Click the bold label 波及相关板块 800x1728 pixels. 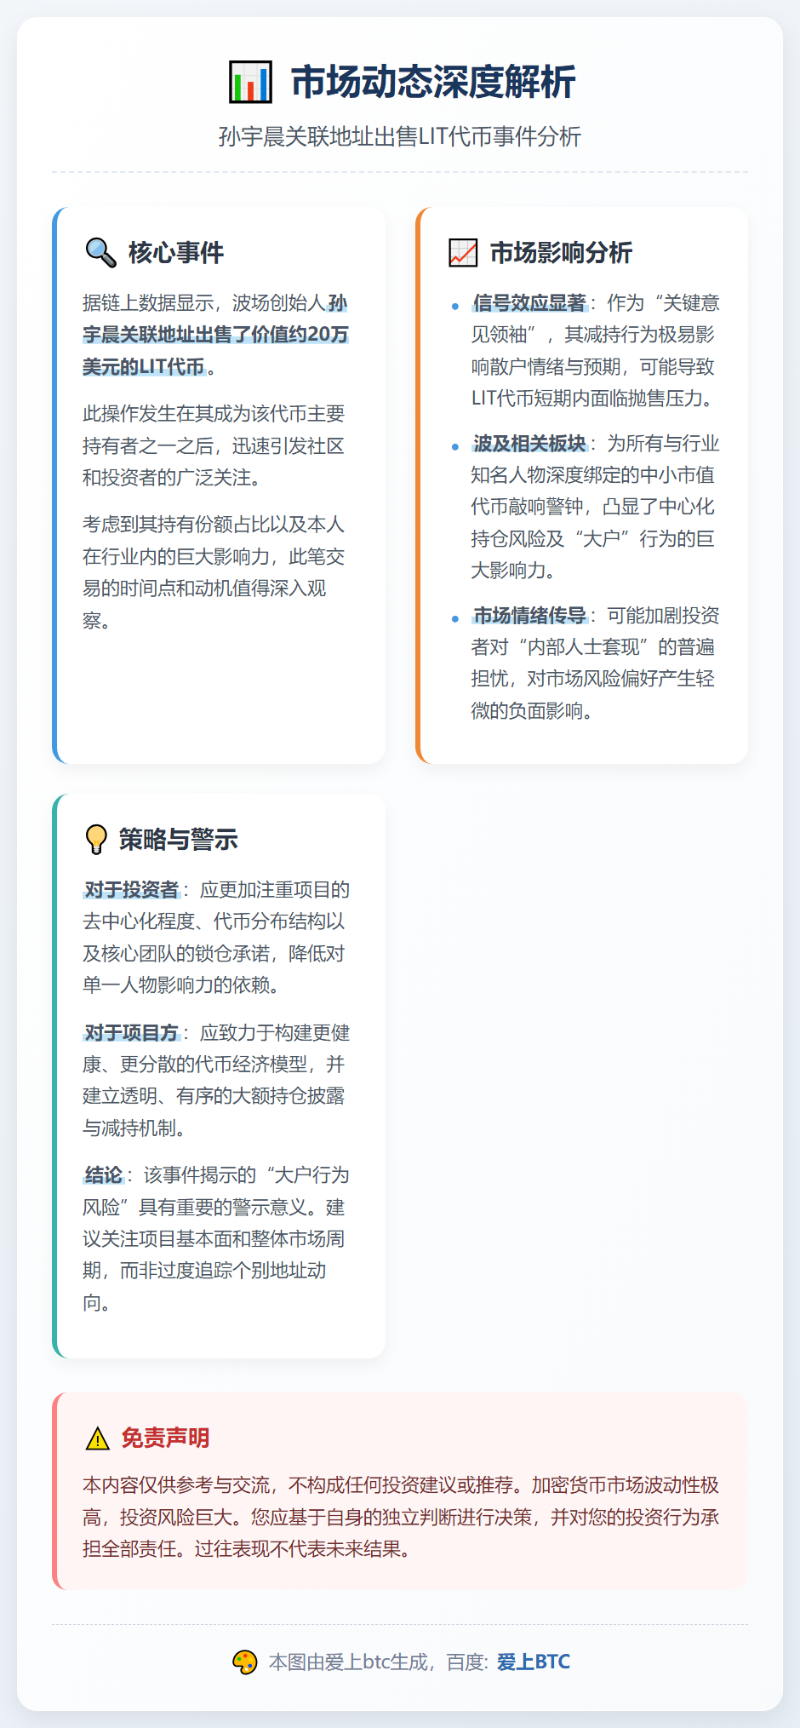tap(529, 444)
